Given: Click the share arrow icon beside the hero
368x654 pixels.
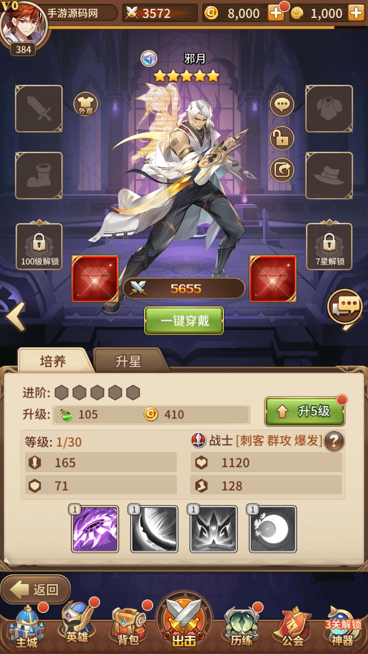Looking at the screenshot, I should [x=282, y=170].
